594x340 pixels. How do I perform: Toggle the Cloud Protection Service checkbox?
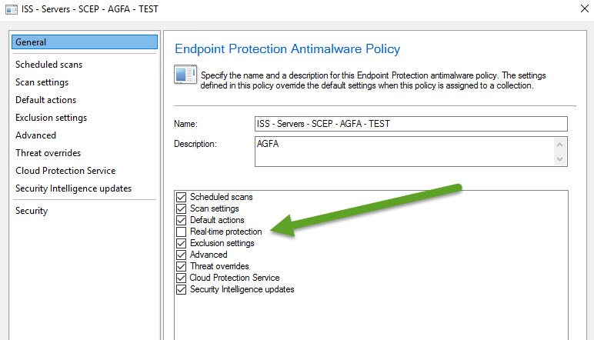[x=182, y=278]
